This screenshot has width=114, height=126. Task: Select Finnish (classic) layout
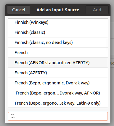pyautogui.click(x=58, y=32)
